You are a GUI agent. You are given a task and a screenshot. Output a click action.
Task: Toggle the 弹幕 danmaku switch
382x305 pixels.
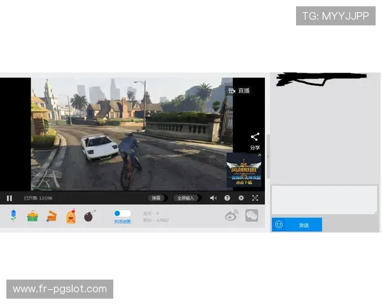[x=158, y=198]
